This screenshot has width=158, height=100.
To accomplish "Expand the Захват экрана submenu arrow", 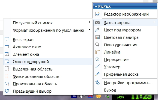I will 154,22.
